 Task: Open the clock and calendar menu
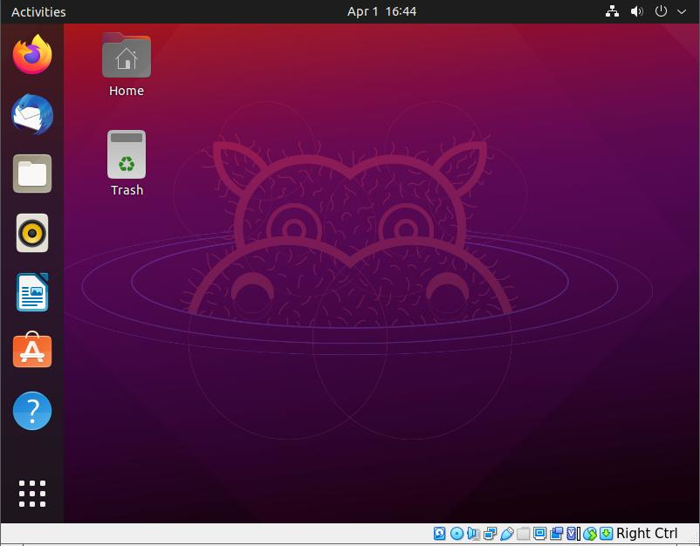tap(381, 11)
